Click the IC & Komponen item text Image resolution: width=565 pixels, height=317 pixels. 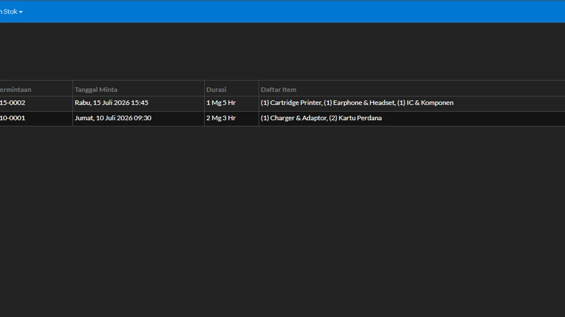430,103
